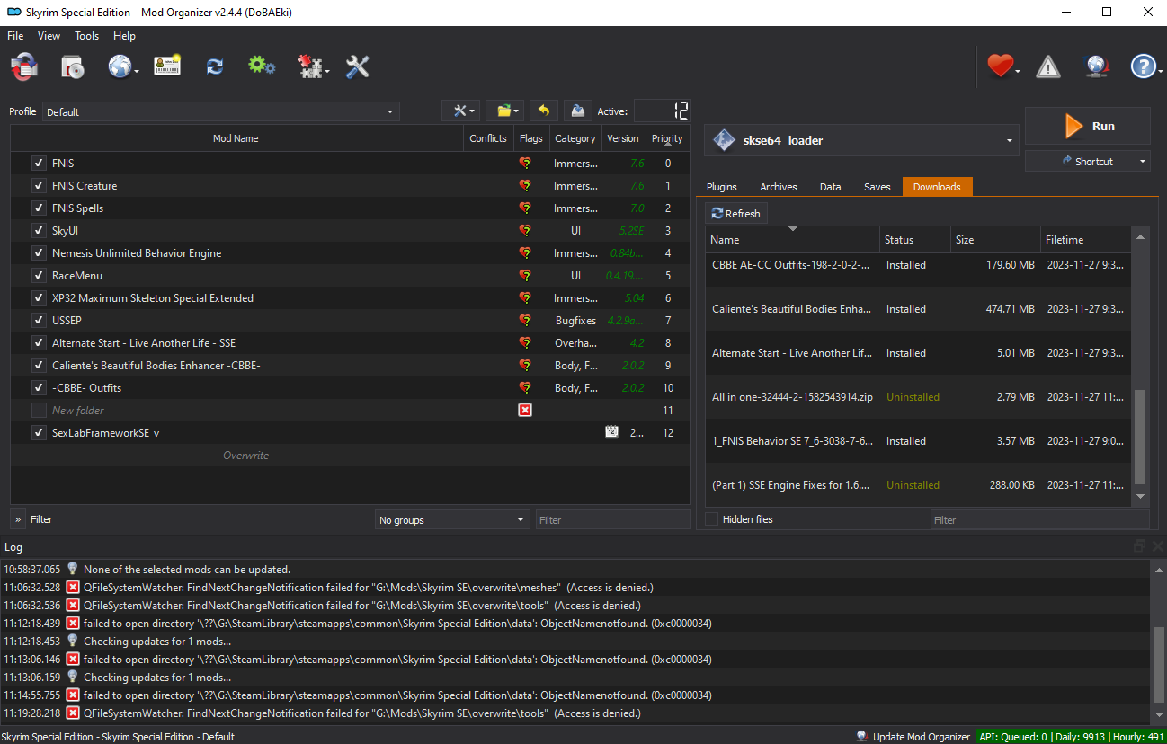Click the blue Help question mark icon
This screenshot has height=744, width=1167.
click(1143, 66)
